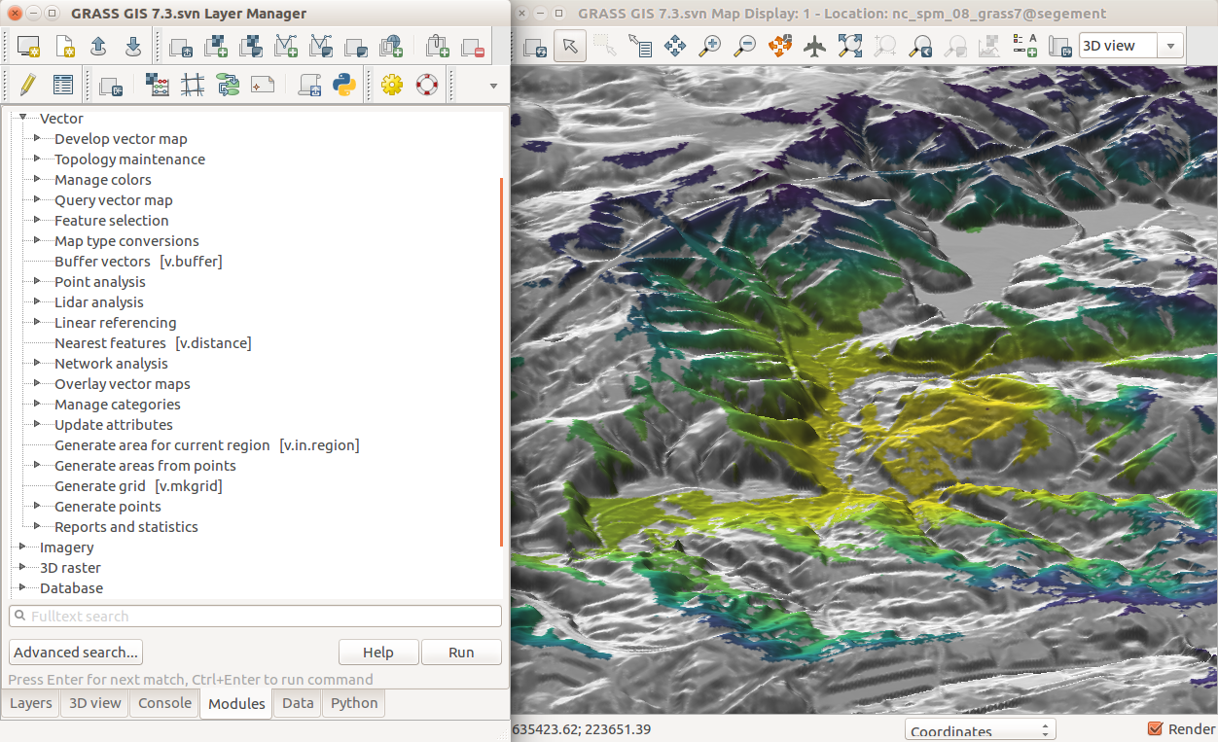The height and width of the screenshot is (742, 1218).
Task: Click the Help button
Action: point(378,652)
